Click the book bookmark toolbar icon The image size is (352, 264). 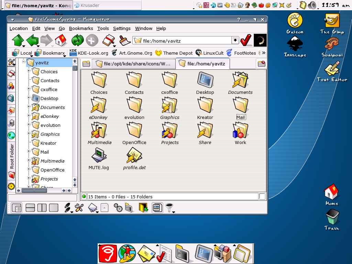click(x=109, y=41)
